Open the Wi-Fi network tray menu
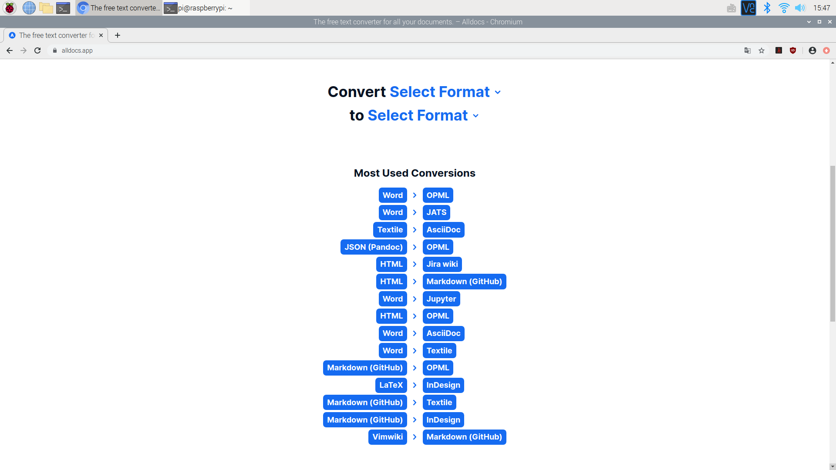 pyautogui.click(x=784, y=8)
